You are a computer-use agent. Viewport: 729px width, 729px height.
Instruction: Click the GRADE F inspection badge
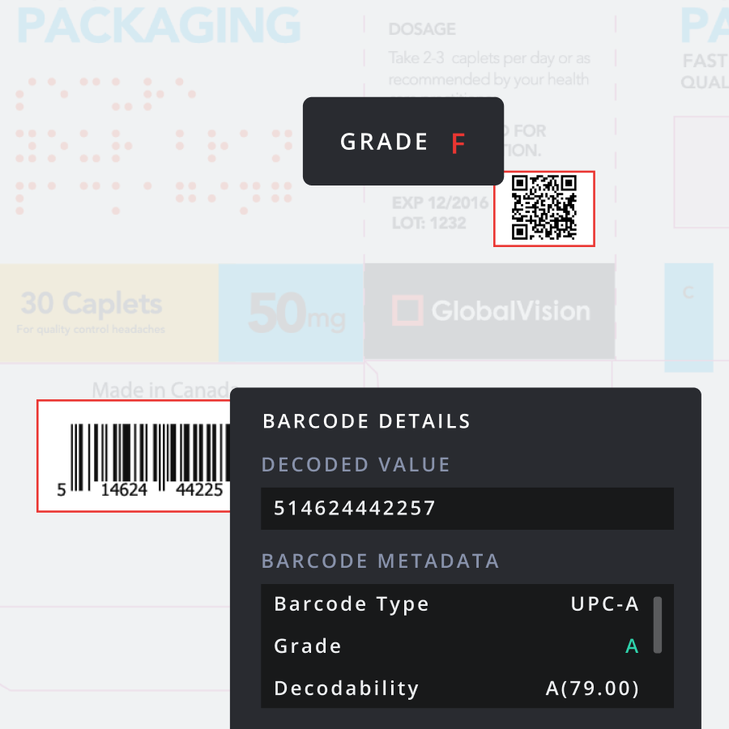coord(403,141)
